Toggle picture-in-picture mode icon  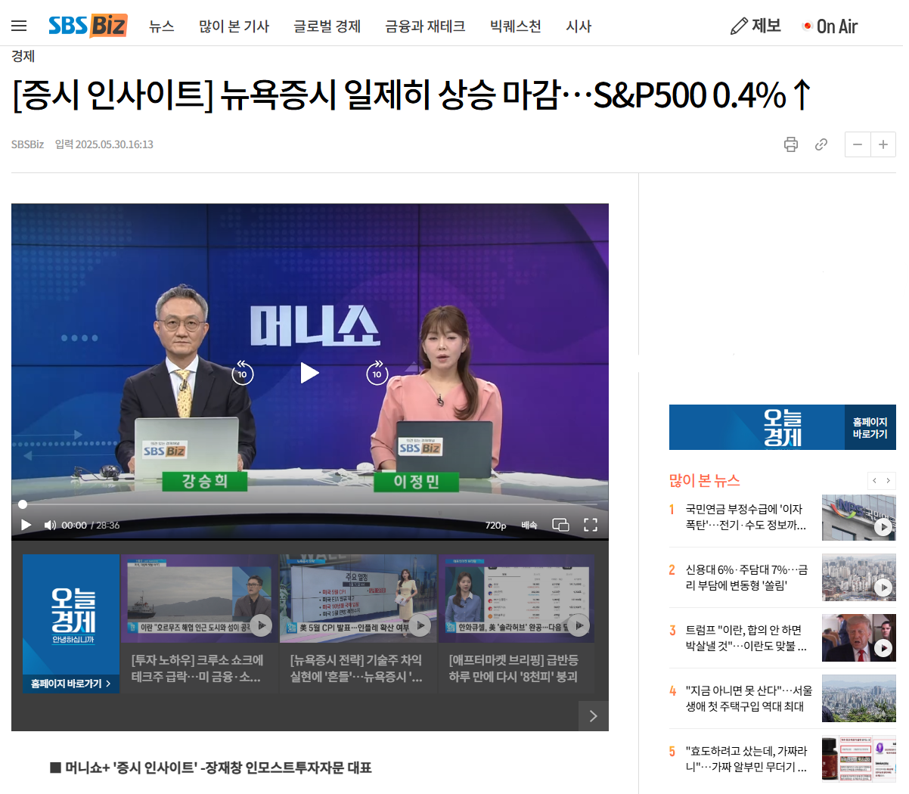click(x=560, y=525)
